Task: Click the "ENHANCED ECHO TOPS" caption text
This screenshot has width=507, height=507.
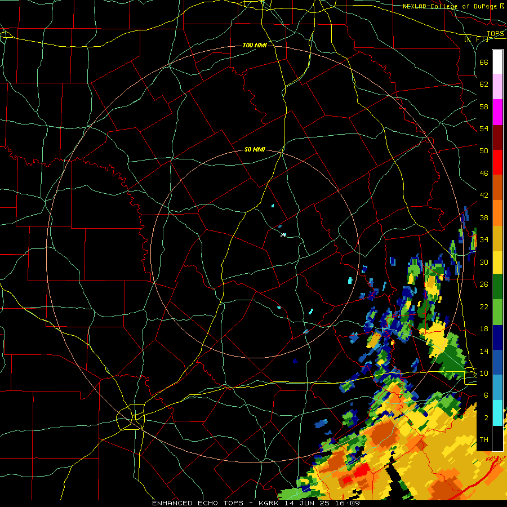Action: point(198,503)
